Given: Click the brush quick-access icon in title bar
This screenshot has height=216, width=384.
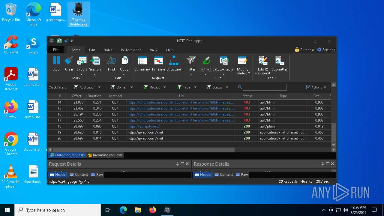Looking at the screenshot, I should (x=66, y=41).
